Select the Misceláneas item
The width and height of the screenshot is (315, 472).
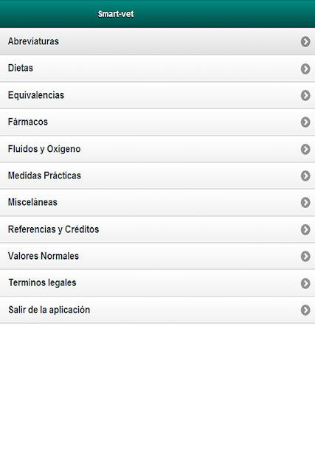click(158, 202)
